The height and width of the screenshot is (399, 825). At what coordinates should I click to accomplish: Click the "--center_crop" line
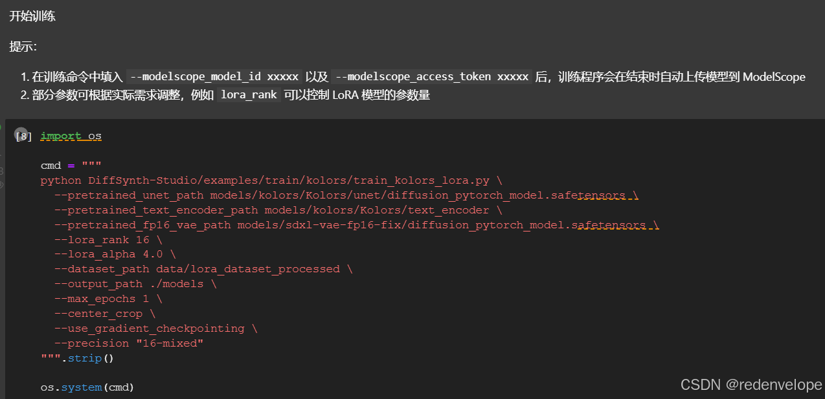(x=105, y=314)
